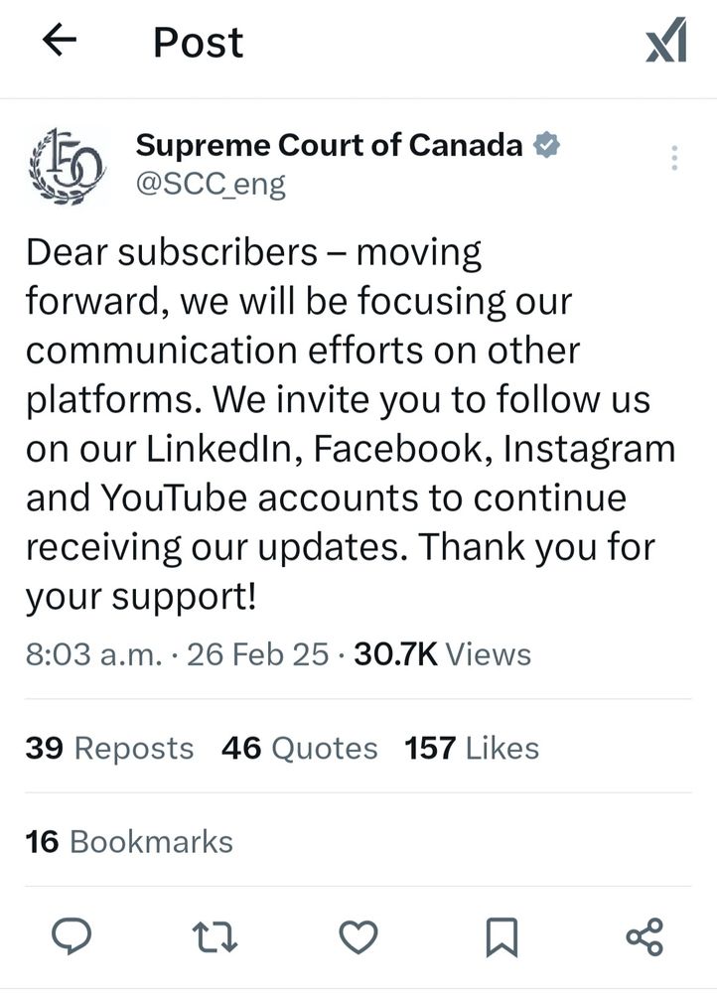Open the three-dot post options menu
The width and height of the screenshot is (717, 993).
click(673, 157)
